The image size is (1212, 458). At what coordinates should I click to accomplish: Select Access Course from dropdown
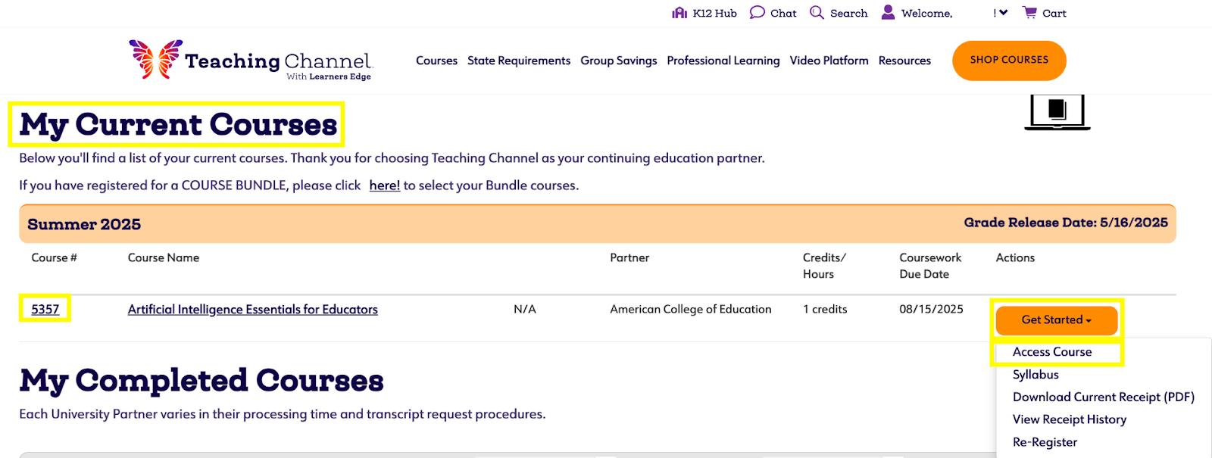click(1051, 352)
